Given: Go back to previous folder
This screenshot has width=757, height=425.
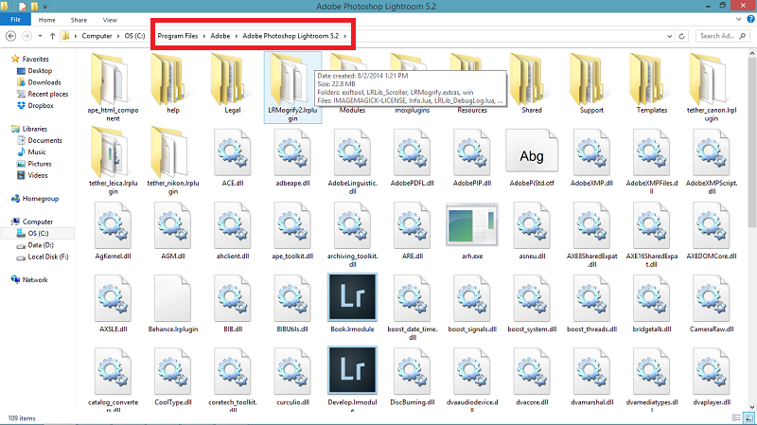Looking at the screenshot, I should (11, 36).
